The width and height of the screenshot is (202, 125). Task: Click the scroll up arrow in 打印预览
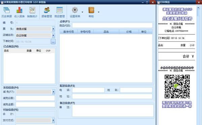pyautogui.click(x=198, y=7)
